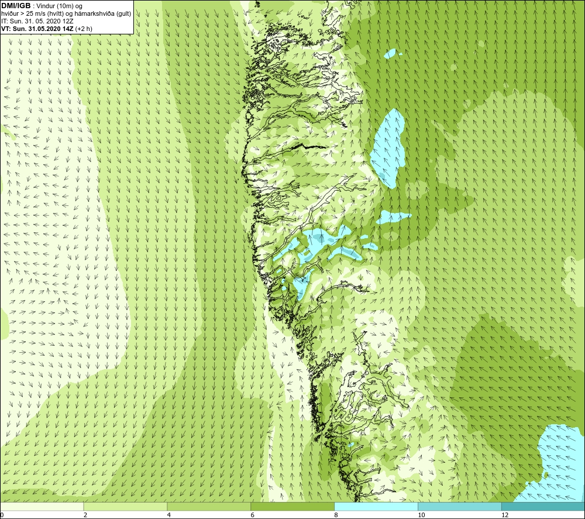The image size is (585, 519).
Task: Click the legend scale label '4'
Action: (169, 515)
